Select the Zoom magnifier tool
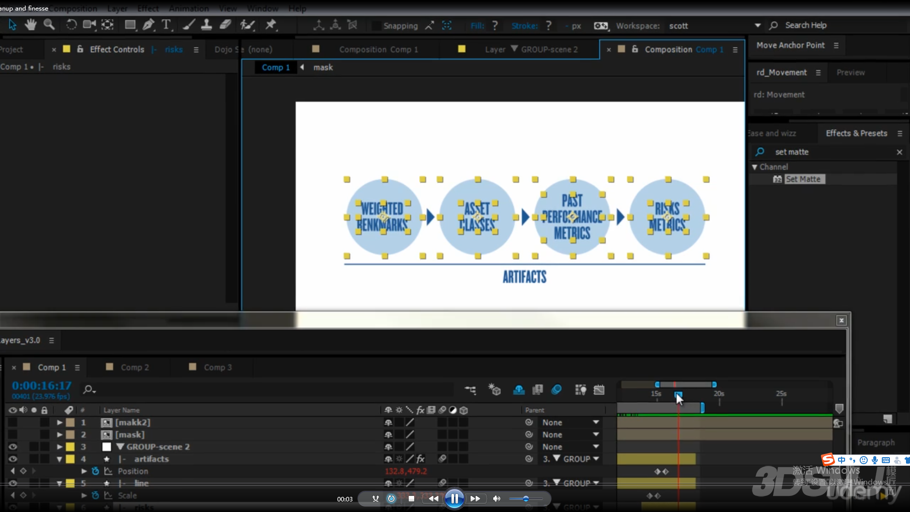 pyautogui.click(x=49, y=25)
